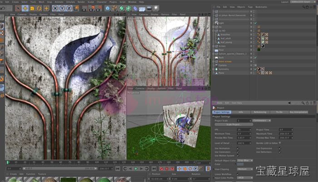Click the floor/environment icon
This screenshot has height=182, width=318.
point(142,9)
